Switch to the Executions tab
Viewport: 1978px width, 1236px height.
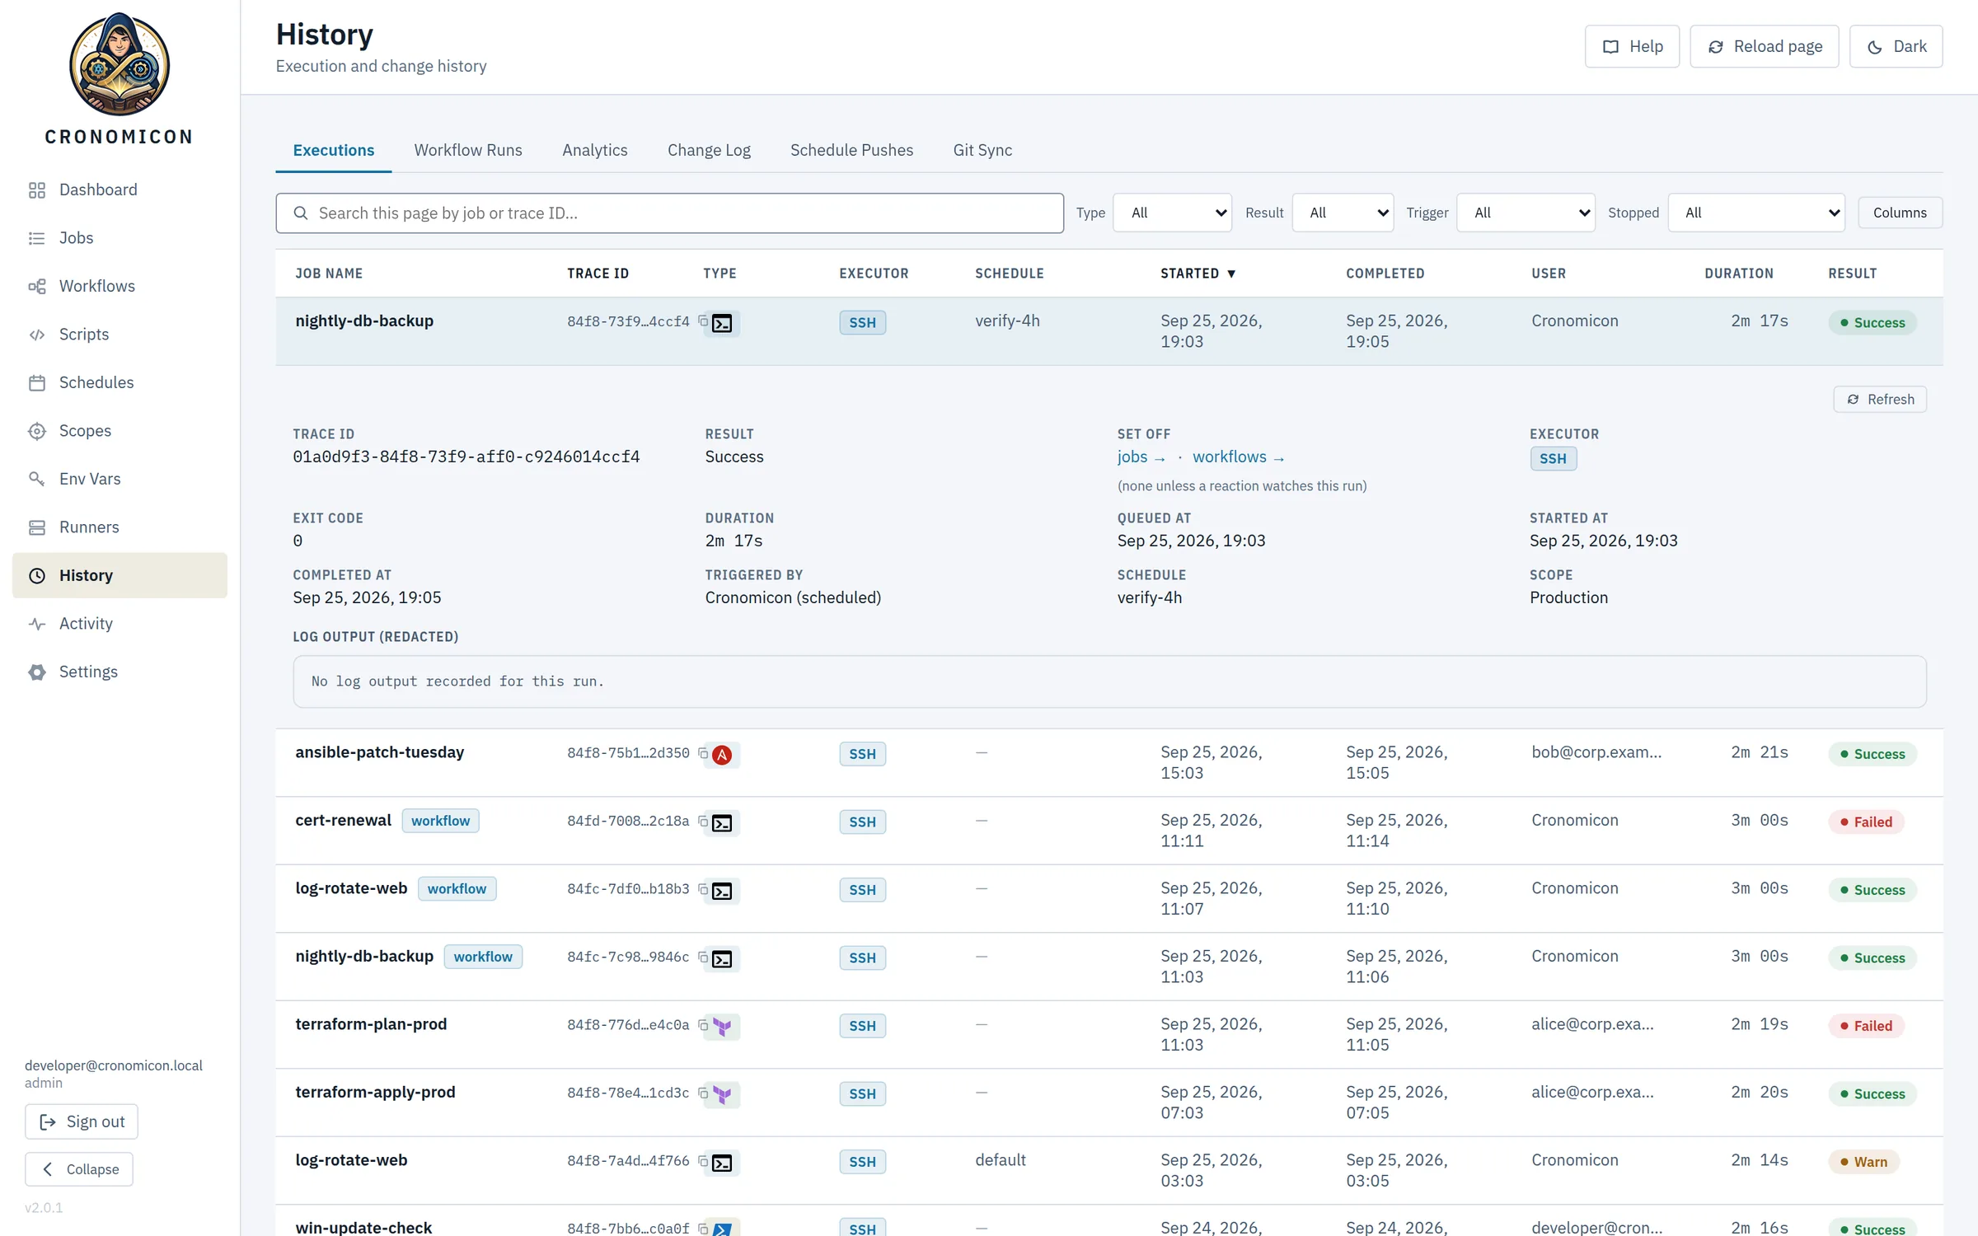tap(334, 150)
